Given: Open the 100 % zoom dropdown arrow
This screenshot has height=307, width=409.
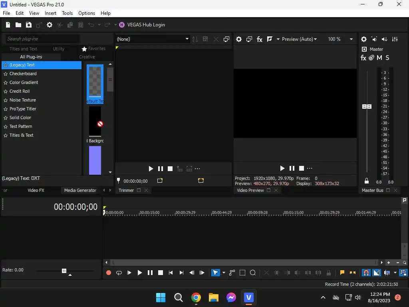Looking at the screenshot, I should 351,39.
